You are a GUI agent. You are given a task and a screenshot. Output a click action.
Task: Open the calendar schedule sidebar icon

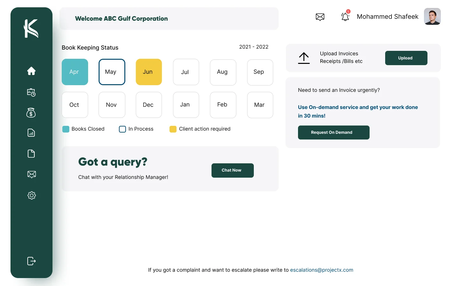point(31,92)
